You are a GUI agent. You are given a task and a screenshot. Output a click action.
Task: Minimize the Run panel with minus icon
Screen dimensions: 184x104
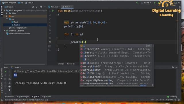click(x=177, y=67)
